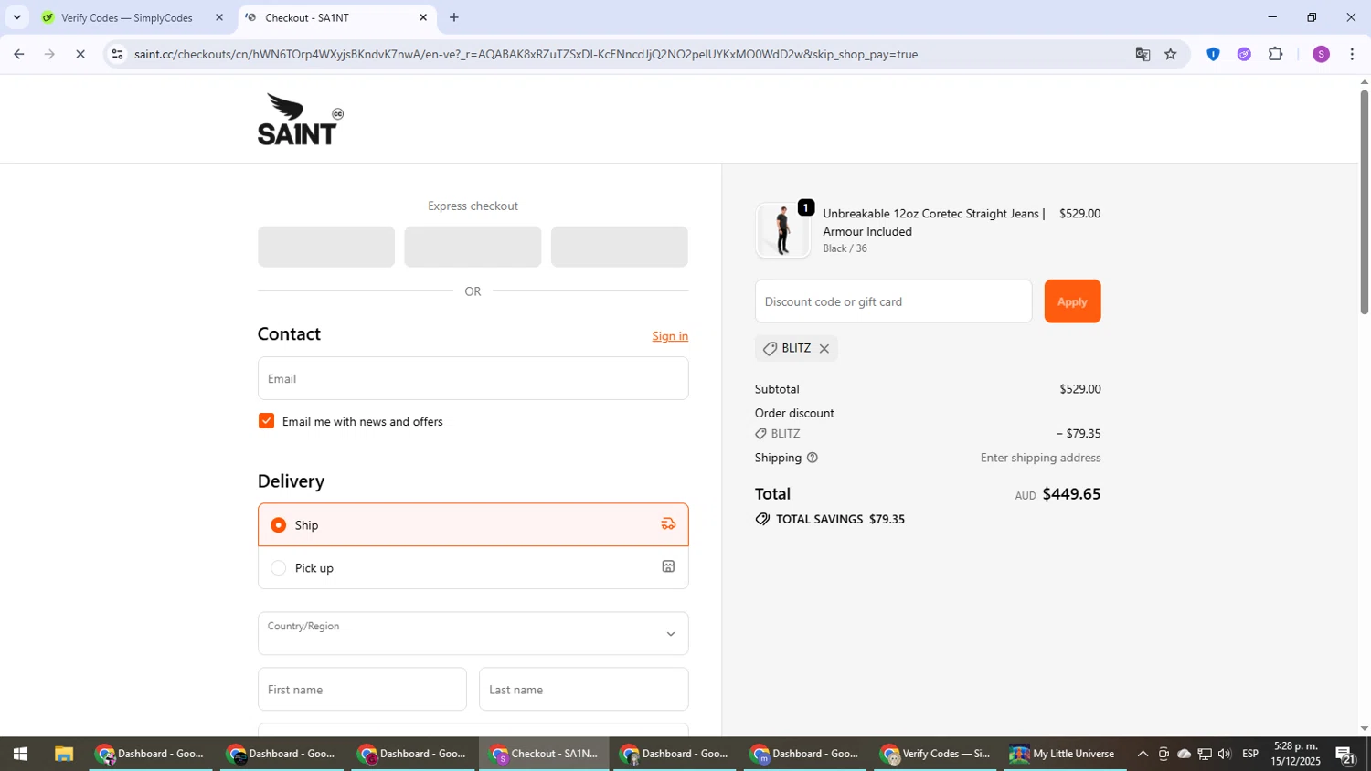Focus the Email input field
Image resolution: width=1371 pixels, height=771 pixels.
473,378
